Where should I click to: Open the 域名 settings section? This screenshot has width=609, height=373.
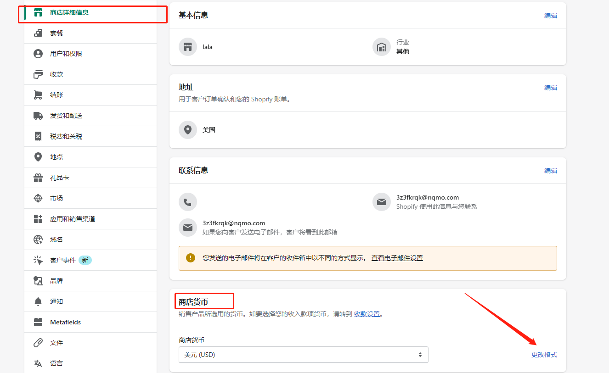click(x=56, y=239)
